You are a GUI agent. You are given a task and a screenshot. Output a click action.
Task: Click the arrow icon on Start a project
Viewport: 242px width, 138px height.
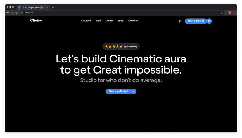[209, 21]
